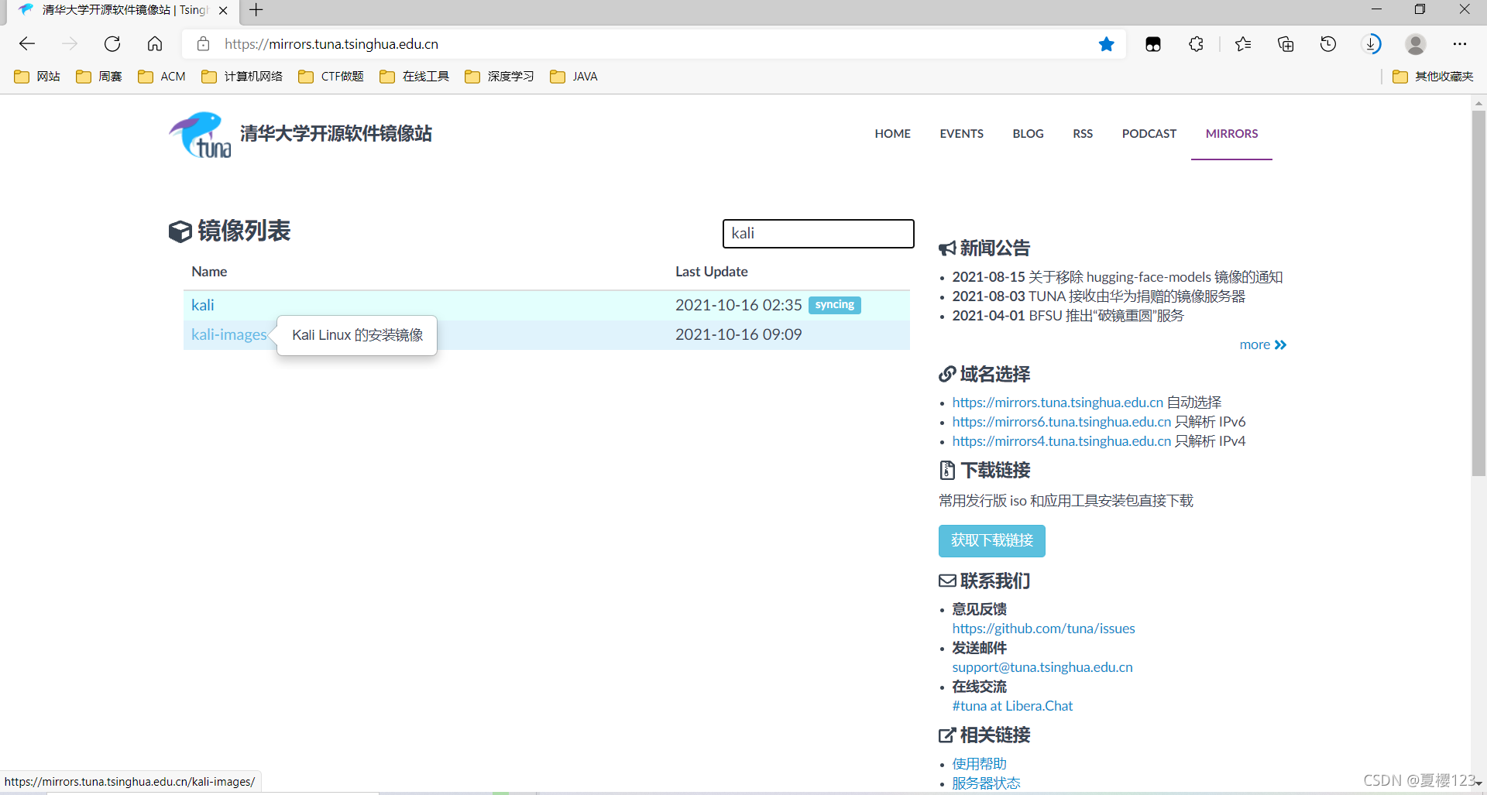Open the collections icon
1487x795 pixels.
1286,44
